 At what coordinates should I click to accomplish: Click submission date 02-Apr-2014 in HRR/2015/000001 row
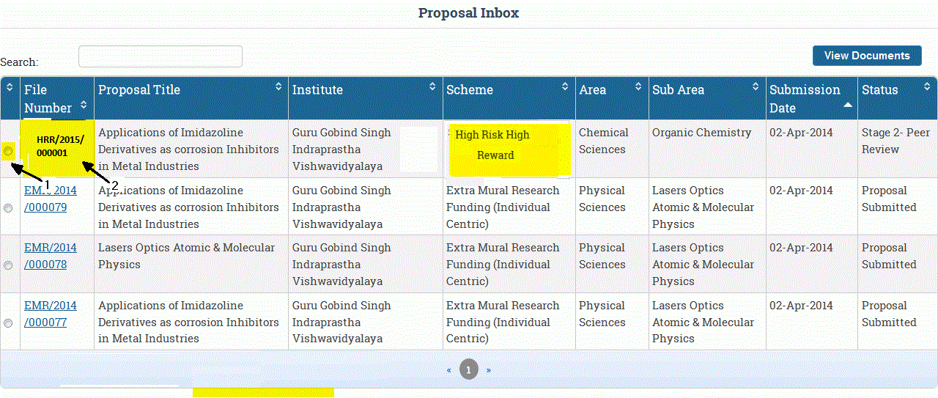coord(801,133)
